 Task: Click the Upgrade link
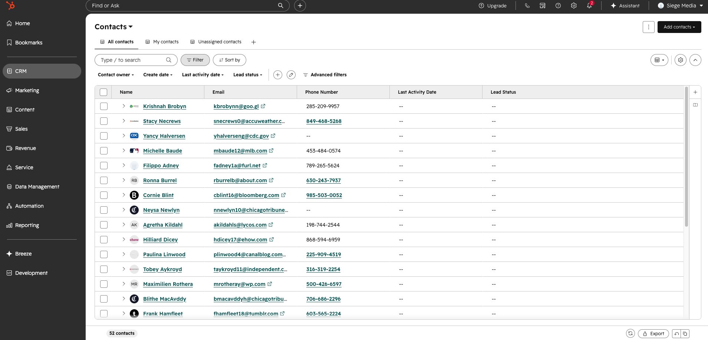tap(493, 6)
